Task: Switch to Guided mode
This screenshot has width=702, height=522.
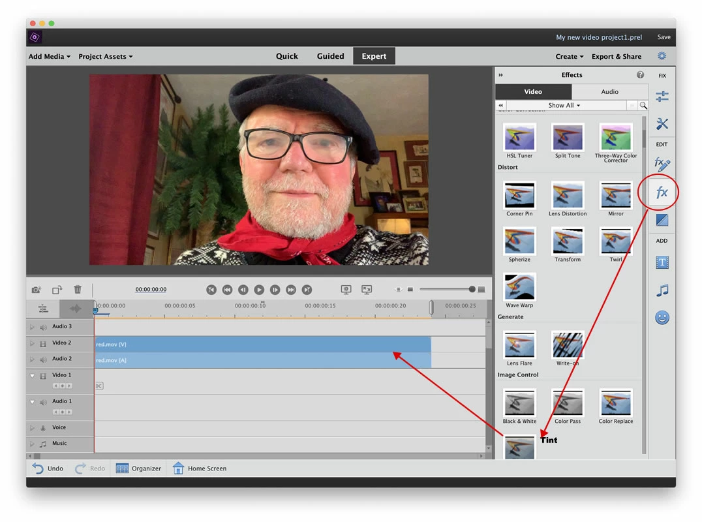Action: point(330,56)
